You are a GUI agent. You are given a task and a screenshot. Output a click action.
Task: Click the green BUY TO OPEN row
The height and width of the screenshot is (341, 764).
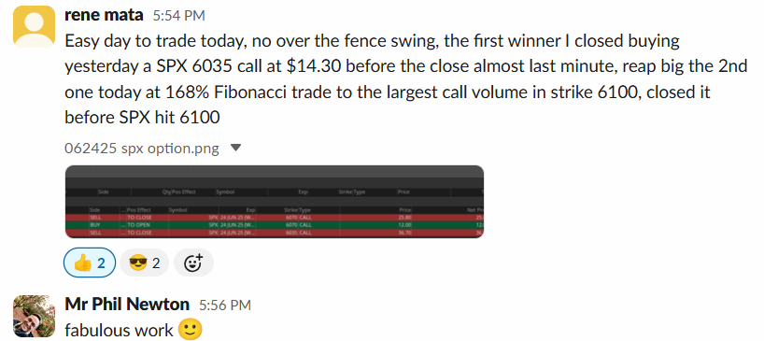[275, 225]
